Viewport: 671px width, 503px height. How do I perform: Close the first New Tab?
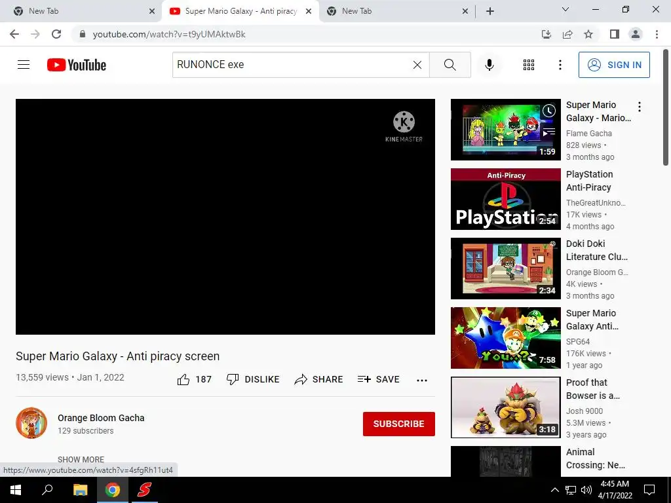(152, 11)
